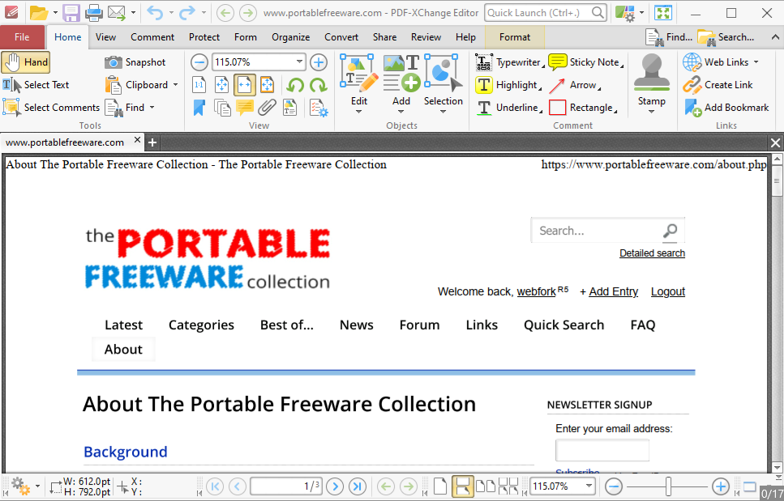Open the Edit objects tool
The width and height of the screenshot is (784, 501).
pos(359,84)
